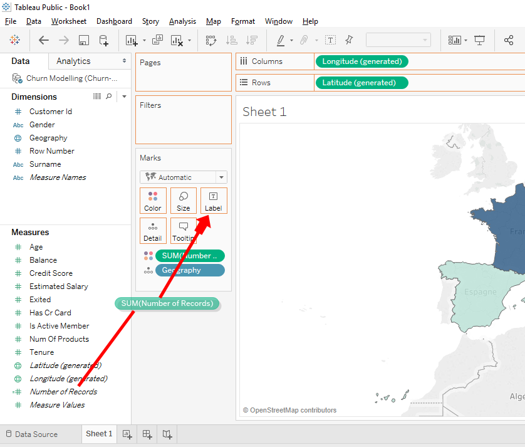The width and height of the screenshot is (525, 447).
Task: Open the Show Mark Labels toolbar icon
Action: tap(330, 39)
